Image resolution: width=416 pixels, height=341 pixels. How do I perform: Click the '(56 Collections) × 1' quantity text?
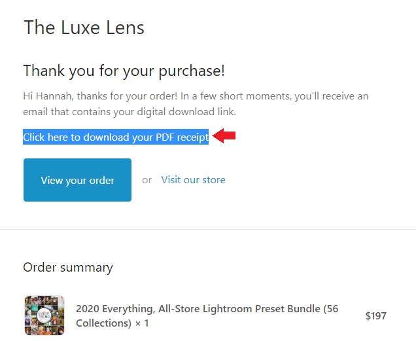pyautogui.click(x=111, y=323)
